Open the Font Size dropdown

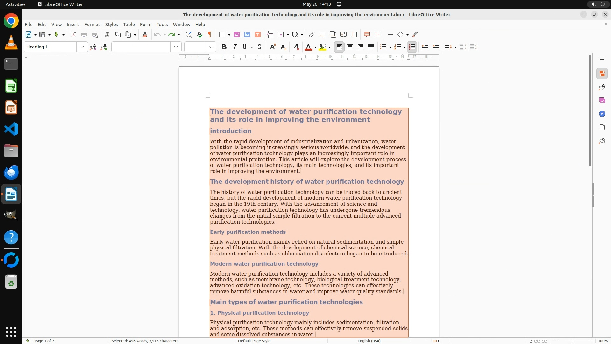[211, 47]
